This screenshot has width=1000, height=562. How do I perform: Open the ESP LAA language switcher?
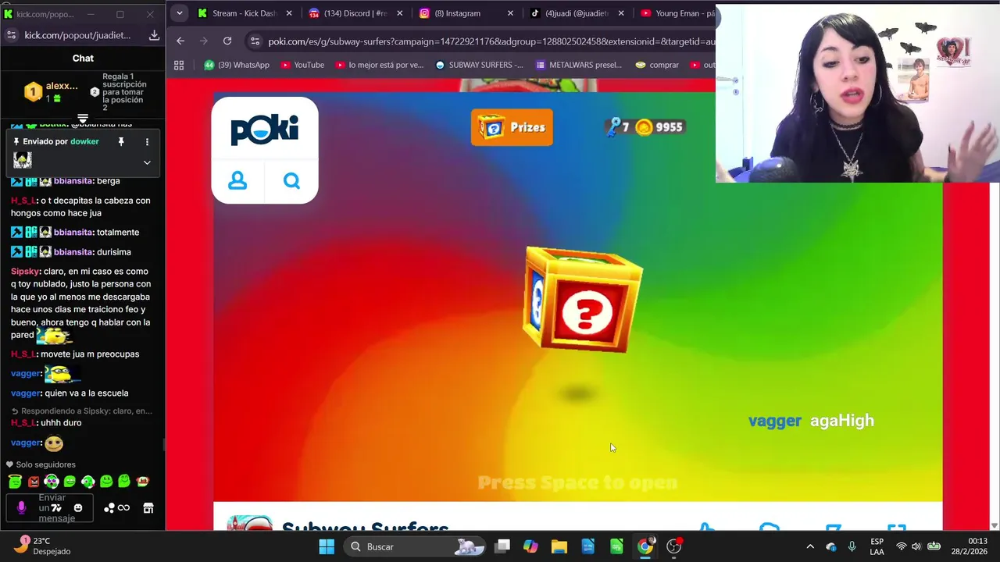(877, 546)
